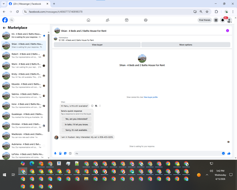237x190 pixels.
Task: Attach a file with the photo icon
Action: (60, 153)
